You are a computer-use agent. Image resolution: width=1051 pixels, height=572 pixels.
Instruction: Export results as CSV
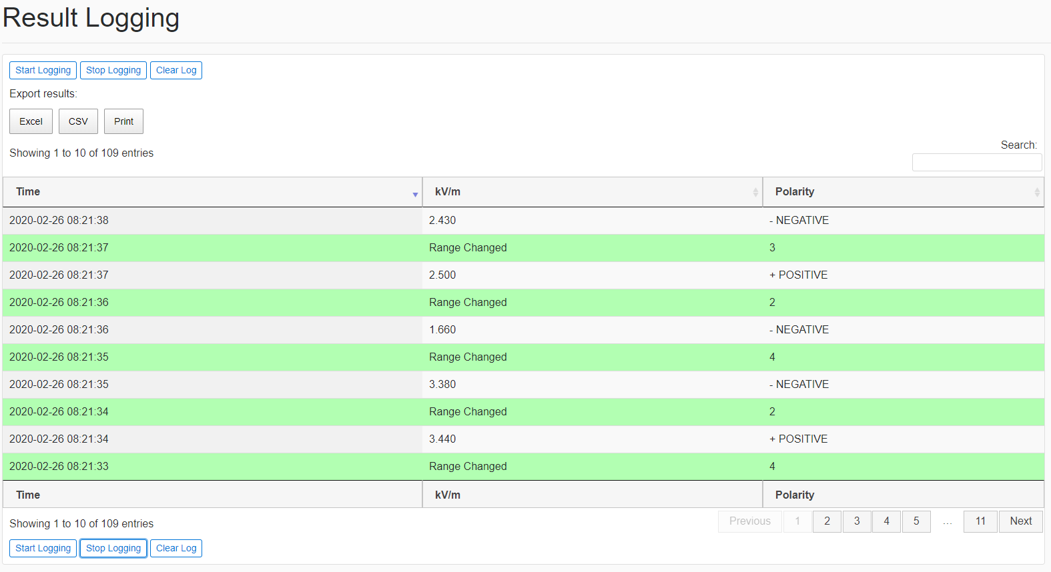(78, 121)
